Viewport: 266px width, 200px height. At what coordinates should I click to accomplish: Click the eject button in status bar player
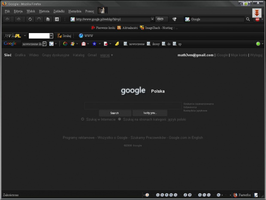[x=200, y=195]
